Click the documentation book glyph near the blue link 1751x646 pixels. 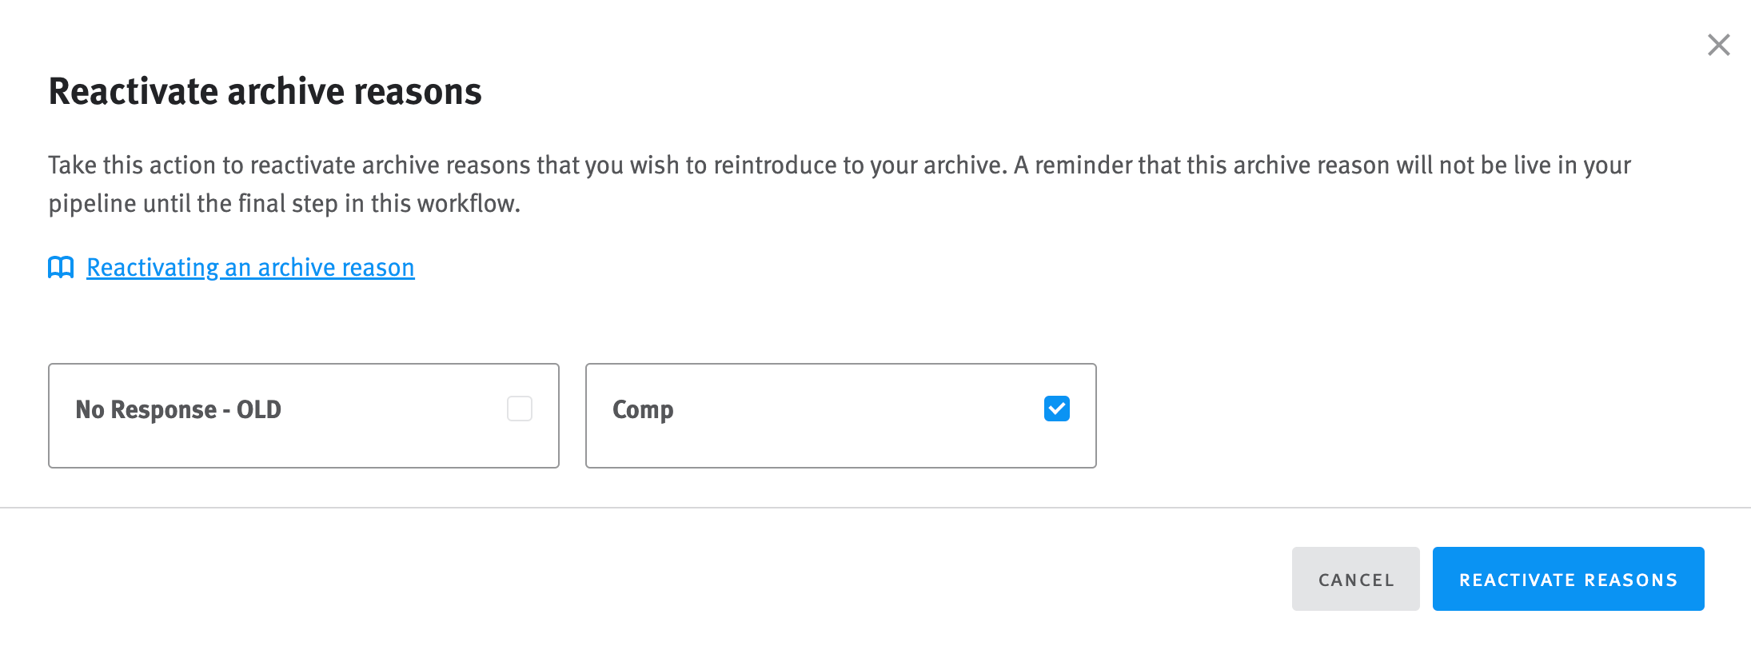tap(61, 268)
